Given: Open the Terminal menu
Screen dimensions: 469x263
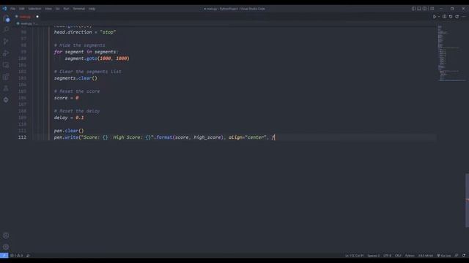Looking at the screenshot, I should pos(79,9).
